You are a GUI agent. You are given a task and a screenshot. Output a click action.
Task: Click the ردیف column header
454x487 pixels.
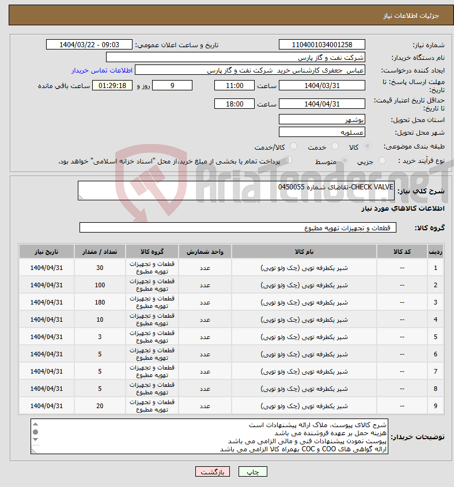click(436, 252)
